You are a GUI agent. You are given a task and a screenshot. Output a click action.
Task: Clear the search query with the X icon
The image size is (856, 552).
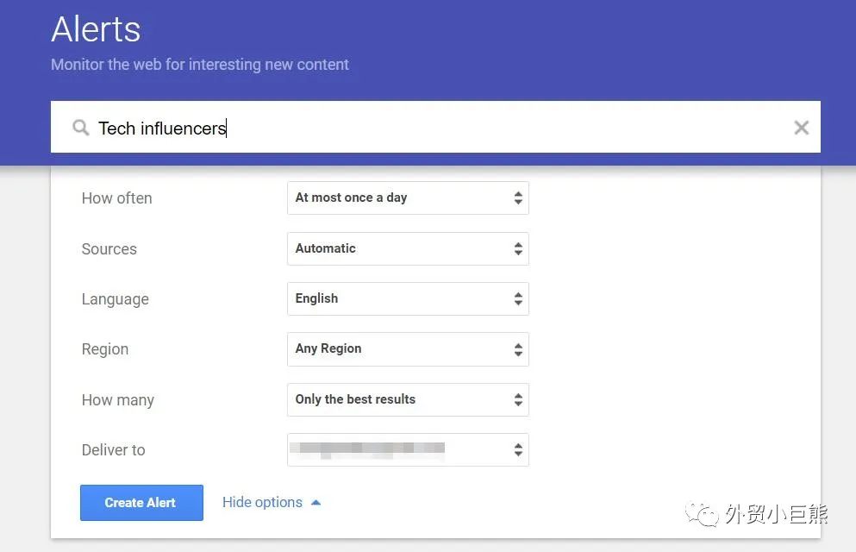coord(801,128)
